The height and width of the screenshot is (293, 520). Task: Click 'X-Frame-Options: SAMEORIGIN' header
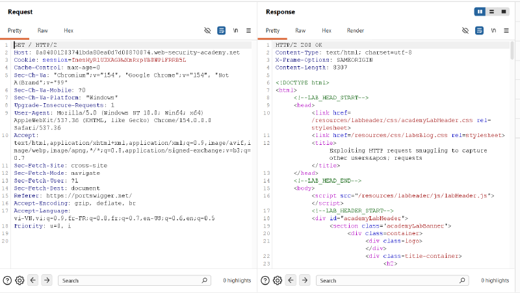click(324, 60)
